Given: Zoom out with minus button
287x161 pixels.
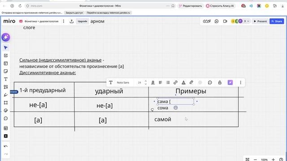Looking at the screenshot, I should 255,159.
